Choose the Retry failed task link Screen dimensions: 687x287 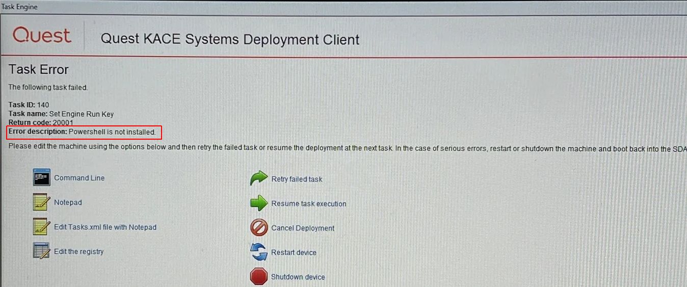point(297,179)
